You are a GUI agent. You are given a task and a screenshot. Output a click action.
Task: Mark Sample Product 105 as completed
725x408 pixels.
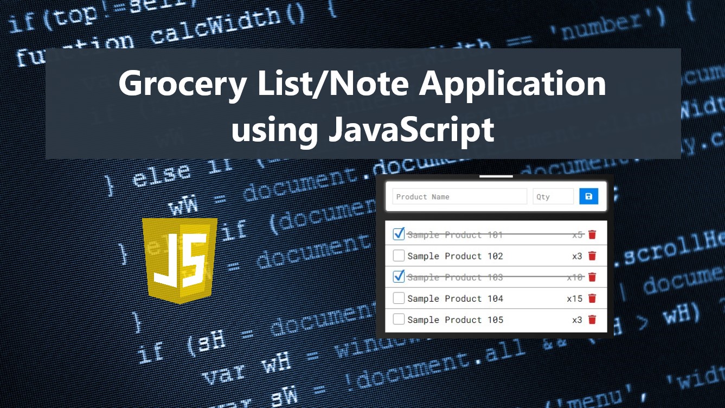click(399, 319)
